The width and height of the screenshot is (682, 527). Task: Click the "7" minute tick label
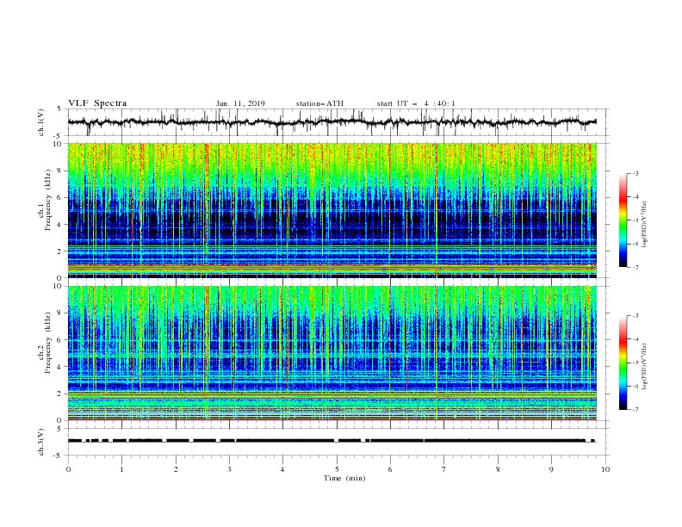444,469
